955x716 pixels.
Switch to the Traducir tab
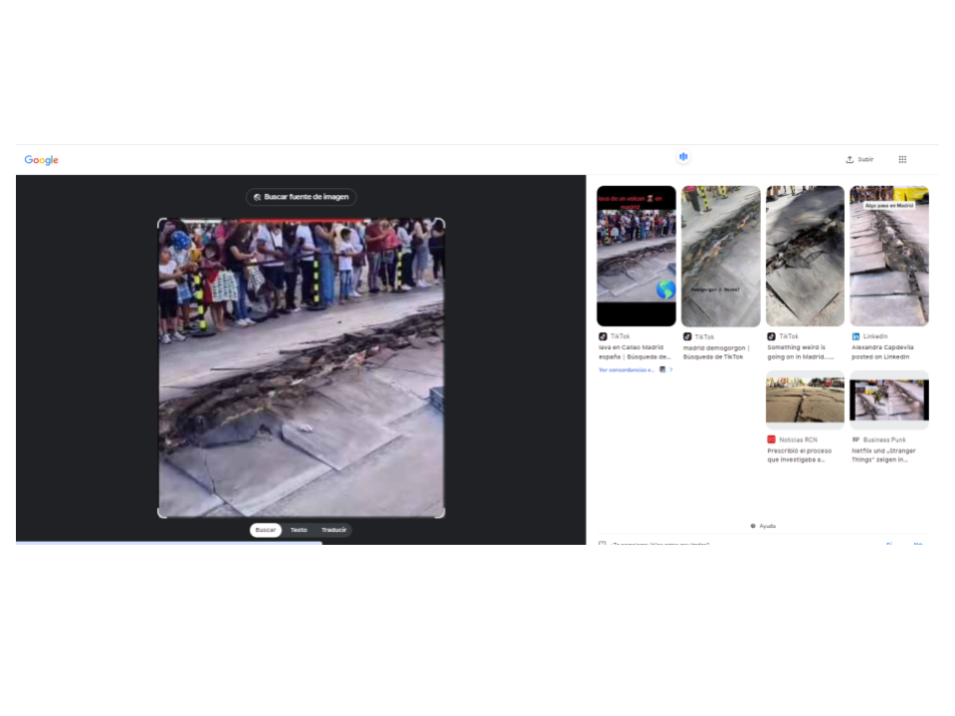coord(334,530)
